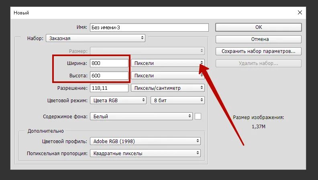Image resolution: width=318 pixels, height=180 pixels.
Task: Click the OK button
Action: click(259, 27)
